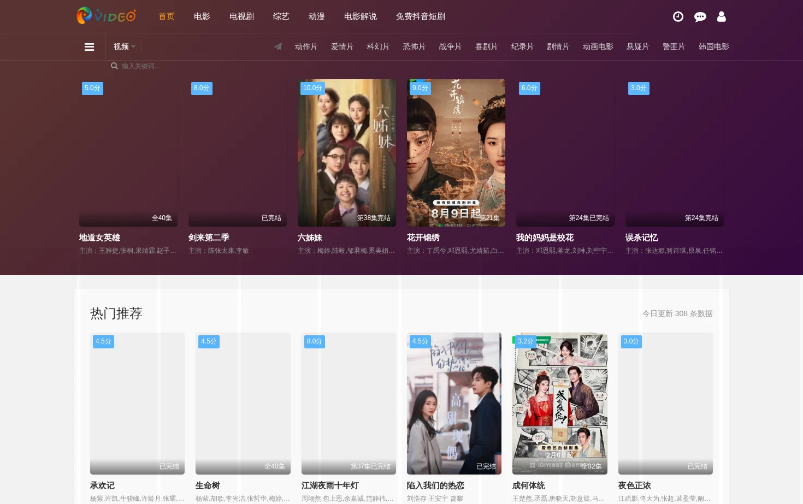
Task: Open the hamburger menu icon
Action: click(90, 47)
